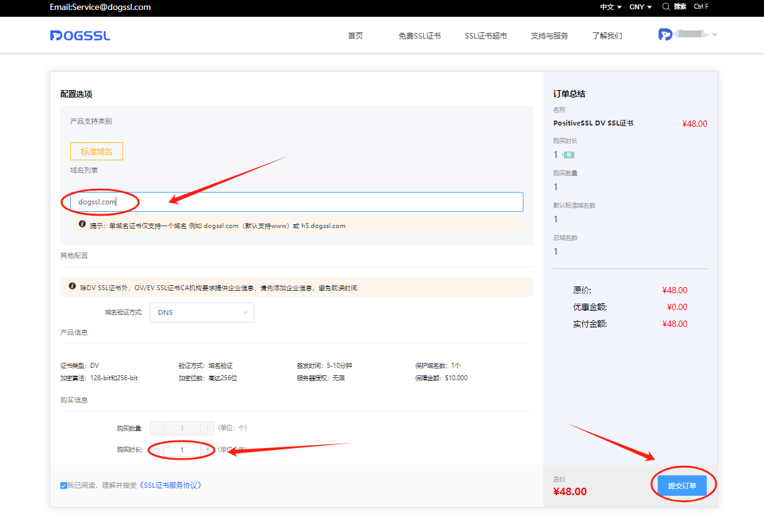Click the 加密位数: 高达256位 text
764x520 pixels.
point(208,378)
